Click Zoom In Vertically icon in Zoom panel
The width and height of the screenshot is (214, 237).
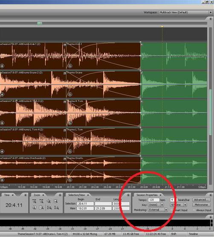point(49,208)
